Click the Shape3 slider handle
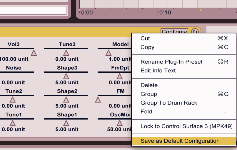The image size is (237, 150). point(66,76)
